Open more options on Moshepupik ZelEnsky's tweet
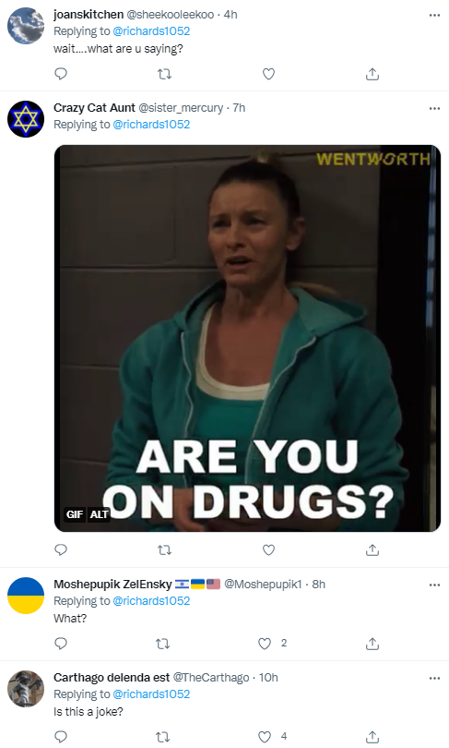Screen dimensions: 449x748 (x=434, y=585)
